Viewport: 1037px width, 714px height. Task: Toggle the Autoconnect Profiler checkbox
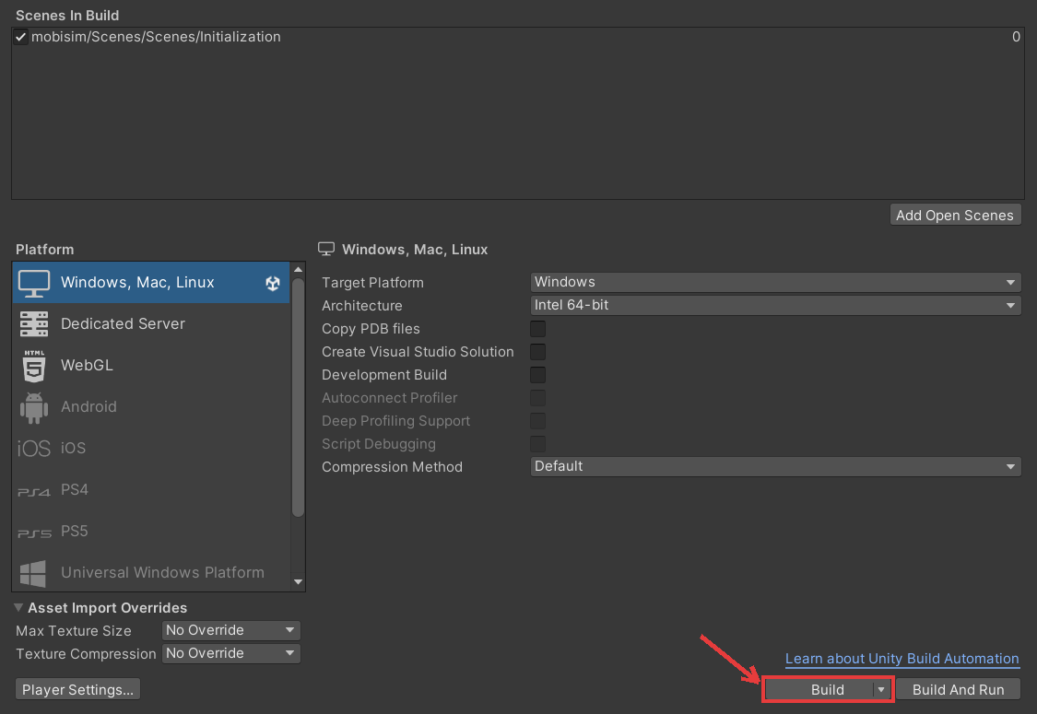(x=537, y=398)
